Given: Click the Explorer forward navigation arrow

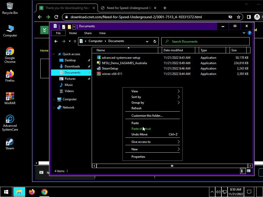Looking at the screenshot, I should (64, 41).
